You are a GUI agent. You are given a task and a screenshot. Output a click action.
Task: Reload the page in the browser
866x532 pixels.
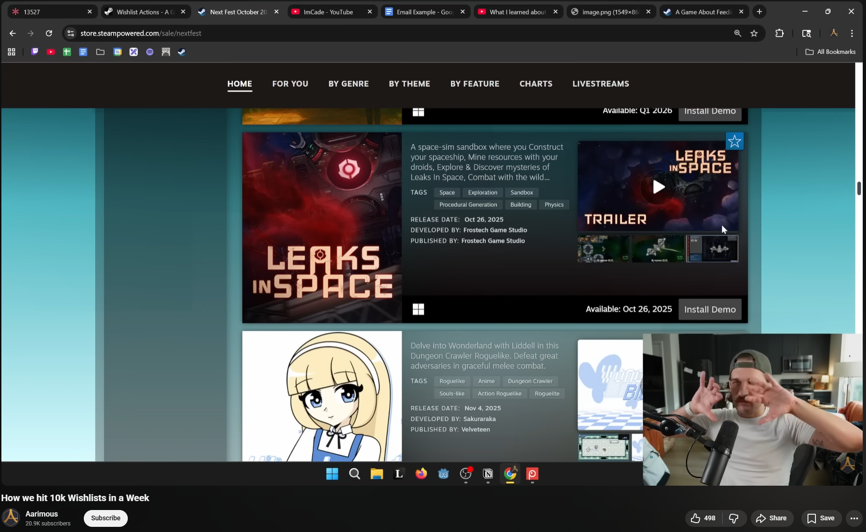pos(49,33)
